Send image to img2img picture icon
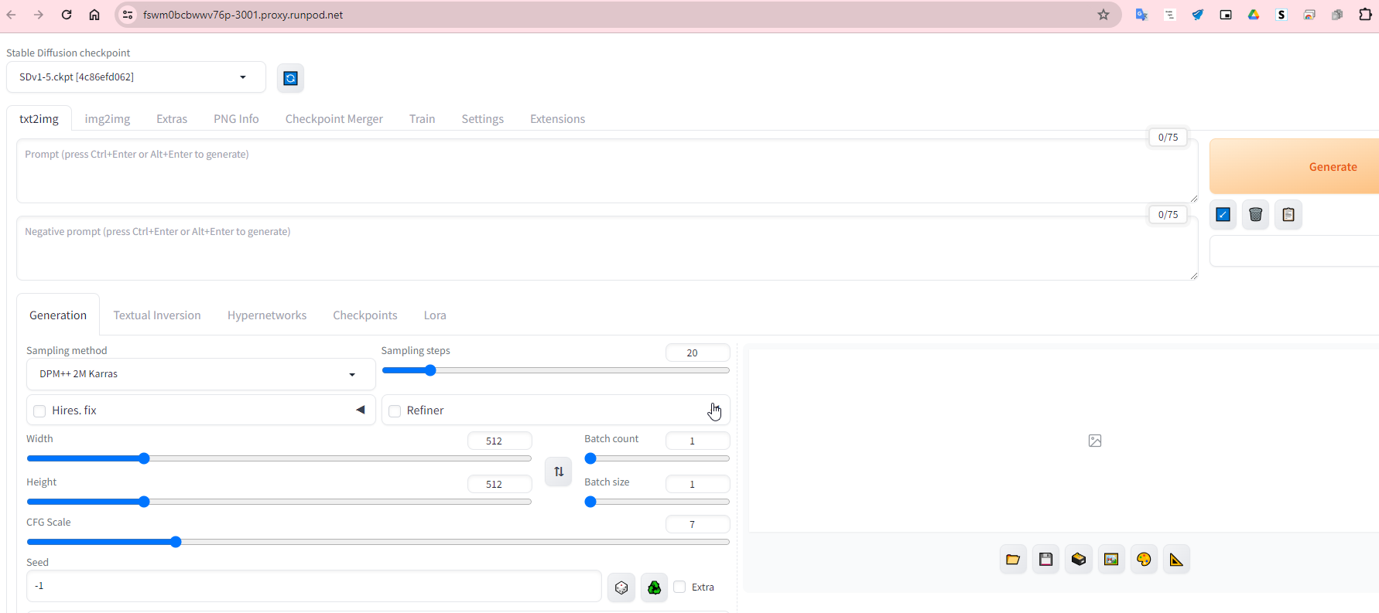 1111,560
